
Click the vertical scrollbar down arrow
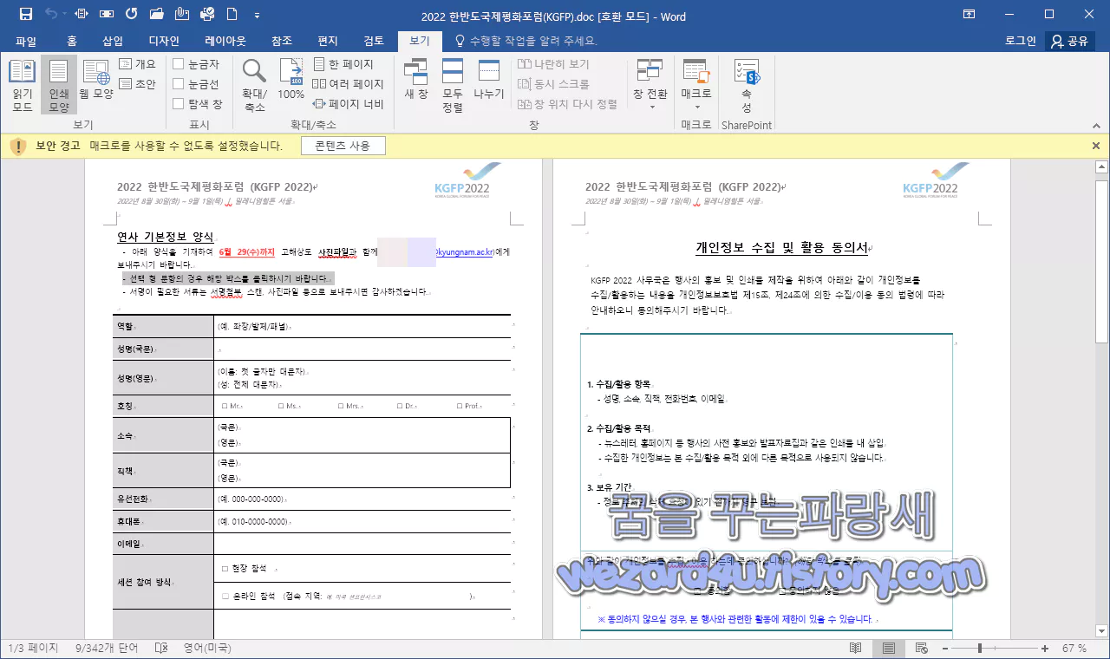tap(1101, 631)
